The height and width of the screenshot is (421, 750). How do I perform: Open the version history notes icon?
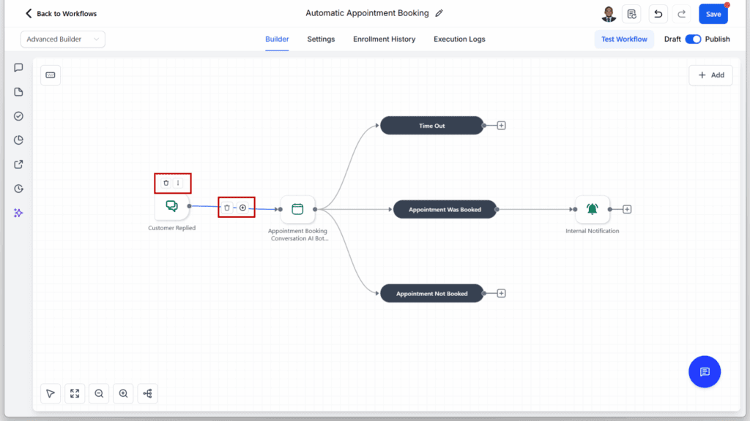point(632,14)
